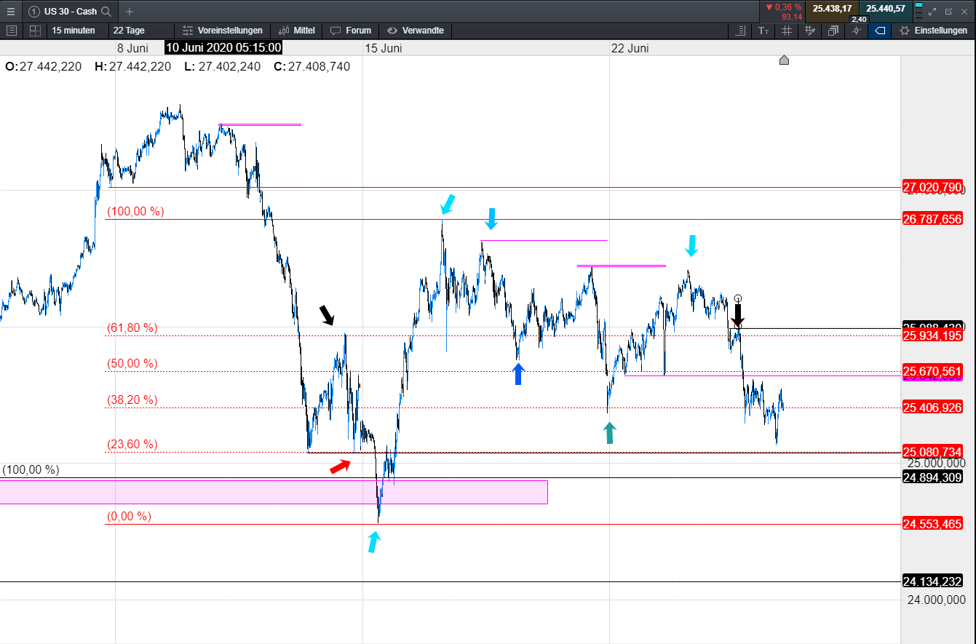The image size is (976, 644).
Task: Open the hamburger main menu
Action: pyautogui.click(x=10, y=11)
